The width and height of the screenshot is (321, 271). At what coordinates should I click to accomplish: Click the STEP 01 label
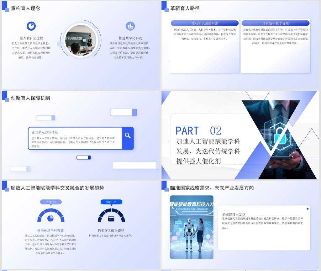[x=50, y=202]
